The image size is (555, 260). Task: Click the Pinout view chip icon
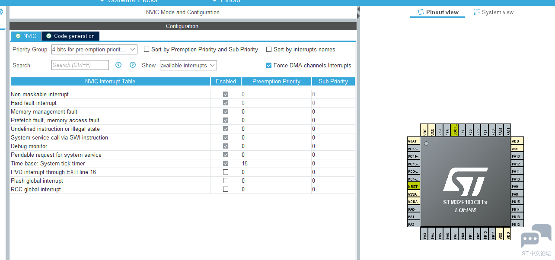pos(421,12)
